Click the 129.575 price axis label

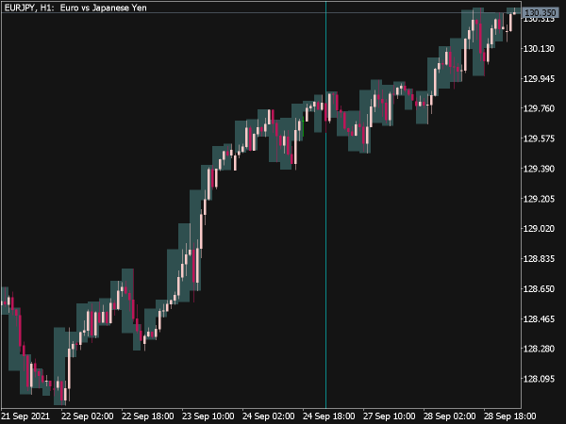coord(539,139)
